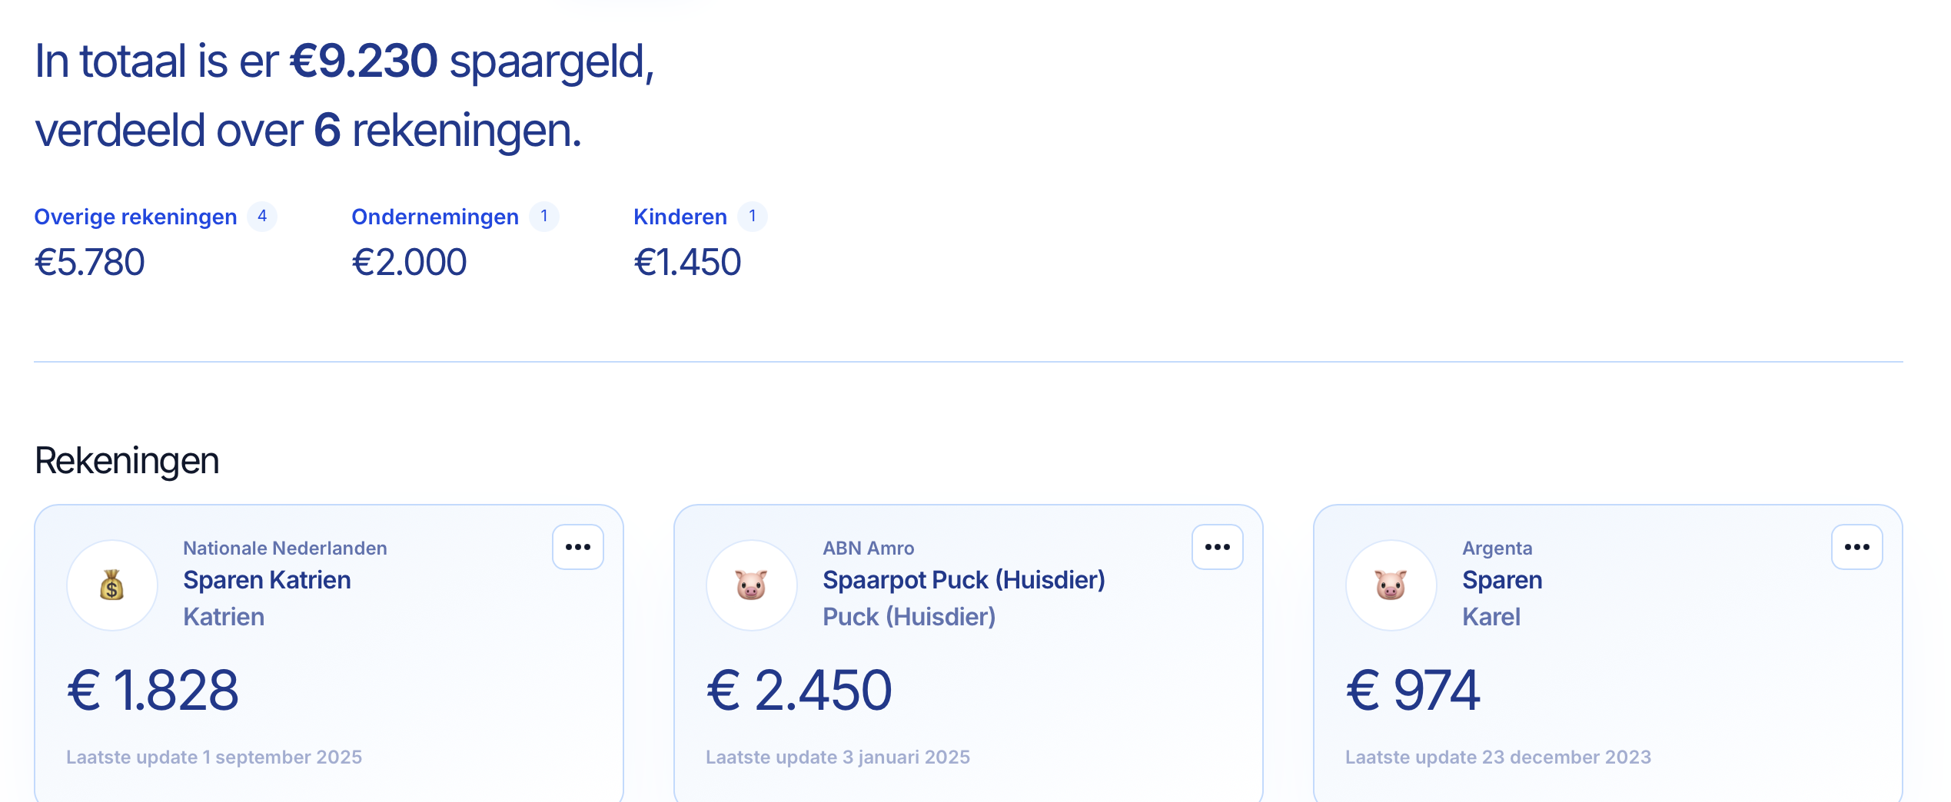The width and height of the screenshot is (1951, 802).
Task: Open the Kinderen category link
Action: [680, 217]
